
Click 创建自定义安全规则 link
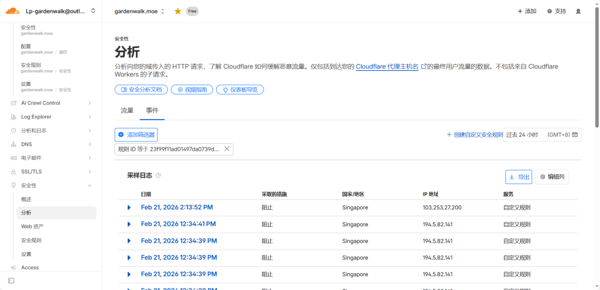point(475,134)
